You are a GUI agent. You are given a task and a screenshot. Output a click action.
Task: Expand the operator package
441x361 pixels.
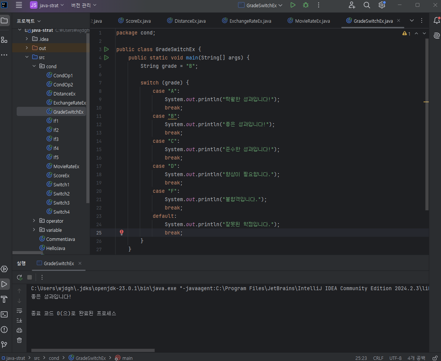pos(34,221)
